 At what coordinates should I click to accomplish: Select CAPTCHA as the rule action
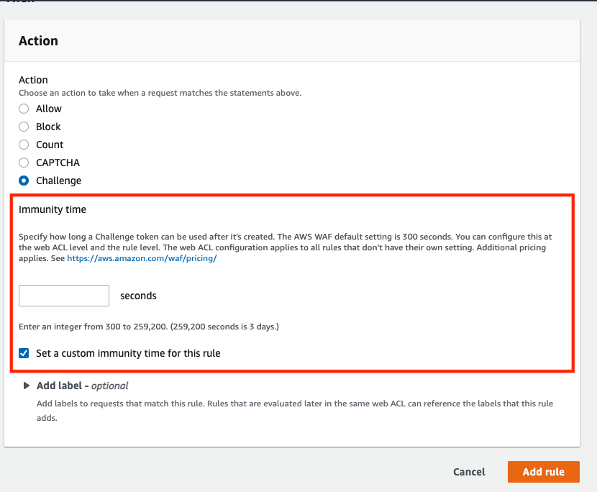pos(24,163)
